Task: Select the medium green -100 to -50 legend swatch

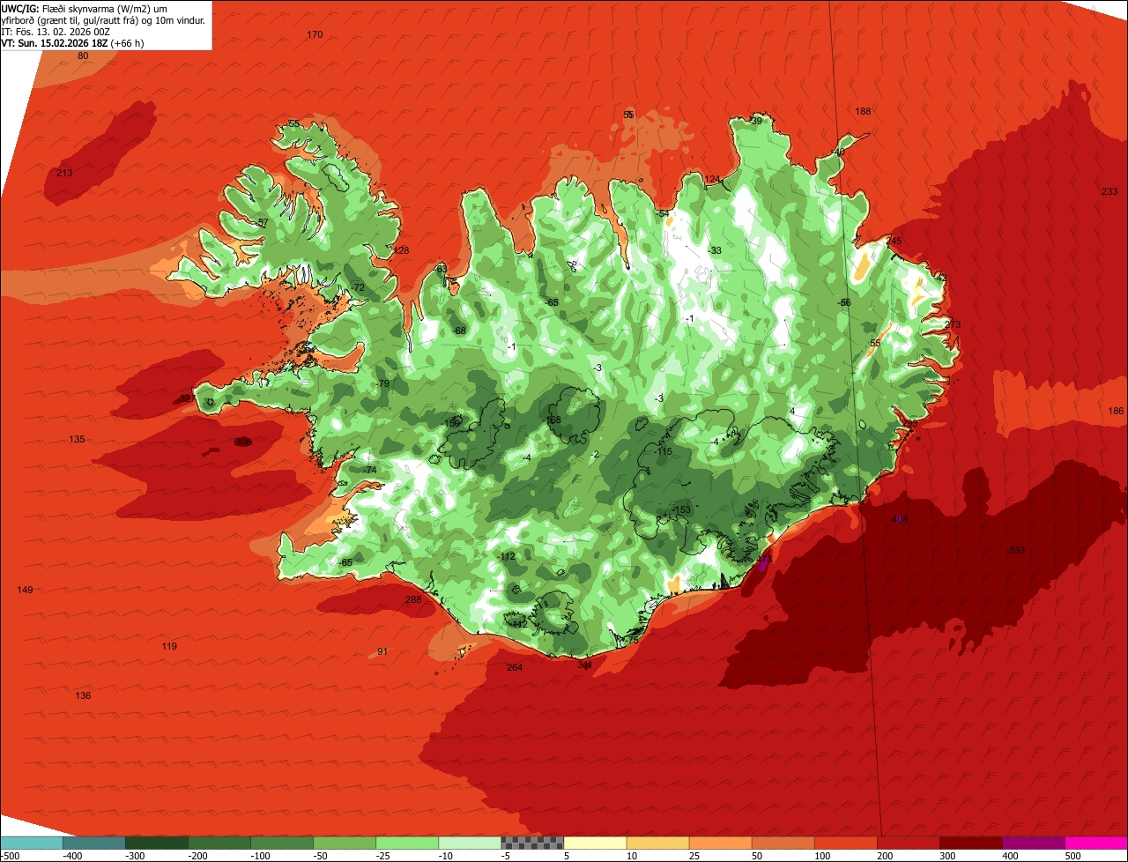Action: (282, 842)
